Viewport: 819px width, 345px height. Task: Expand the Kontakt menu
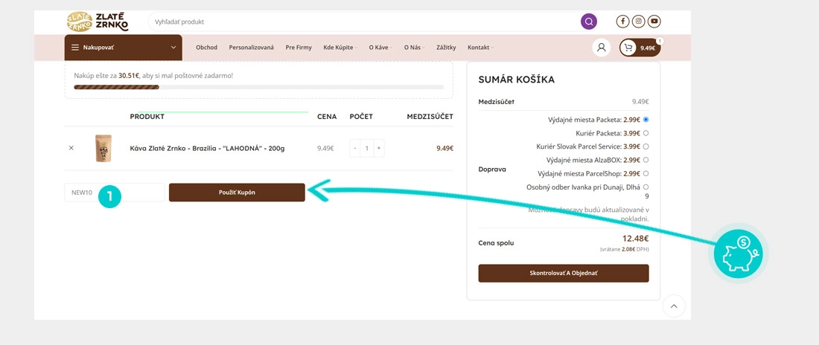pyautogui.click(x=480, y=48)
